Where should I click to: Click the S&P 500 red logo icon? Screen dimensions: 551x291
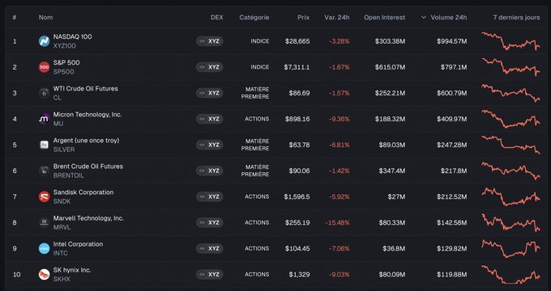pyautogui.click(x=44, y=67)
